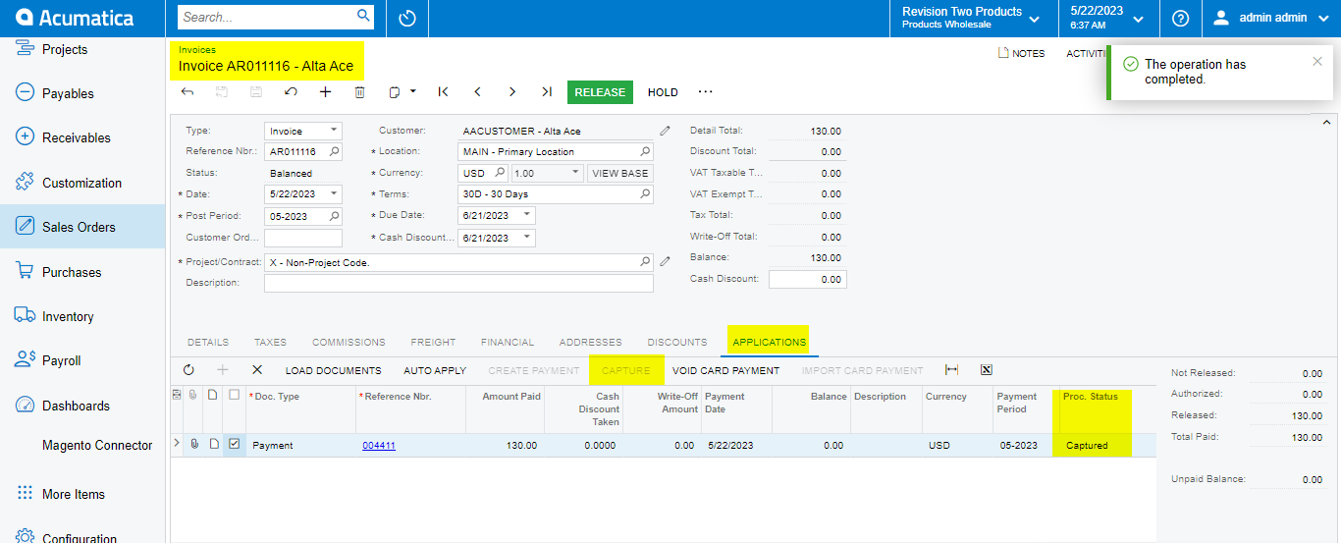Click the search magnifier icon

(363, 17)
